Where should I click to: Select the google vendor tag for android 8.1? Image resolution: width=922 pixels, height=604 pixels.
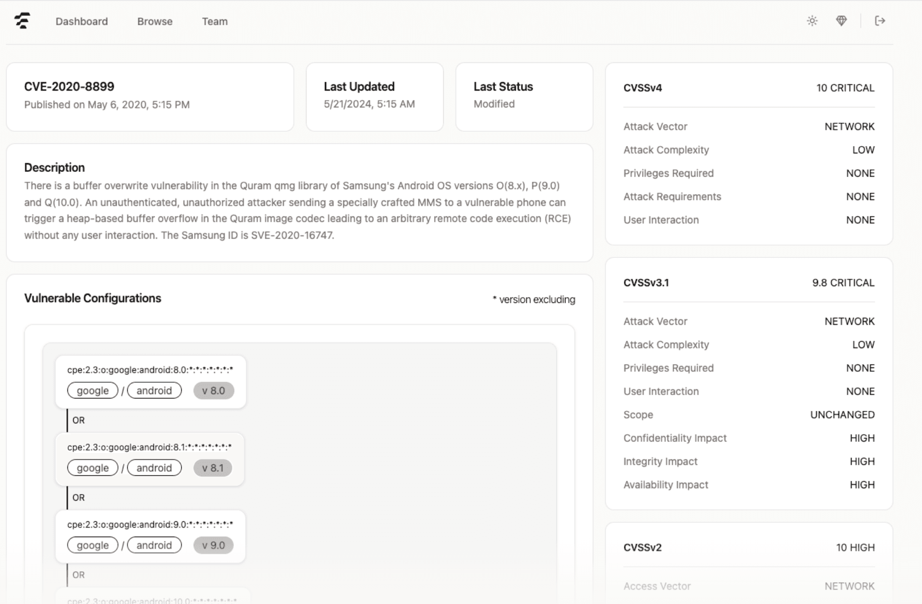(93, 468)
